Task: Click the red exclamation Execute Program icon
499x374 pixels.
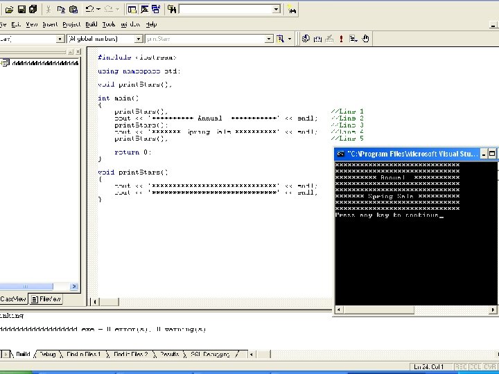Action: click(x=341, y=39)
